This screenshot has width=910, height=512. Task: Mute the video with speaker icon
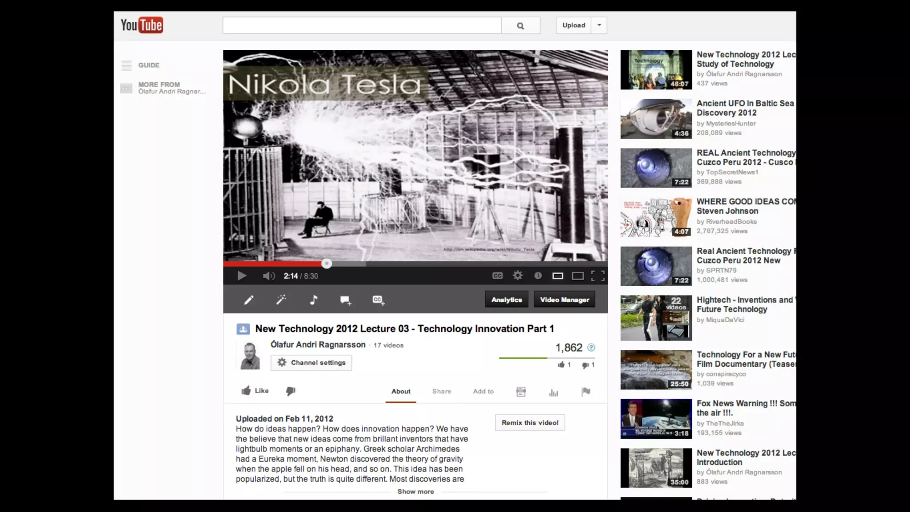pyautogui.click(x=268, y=276)
